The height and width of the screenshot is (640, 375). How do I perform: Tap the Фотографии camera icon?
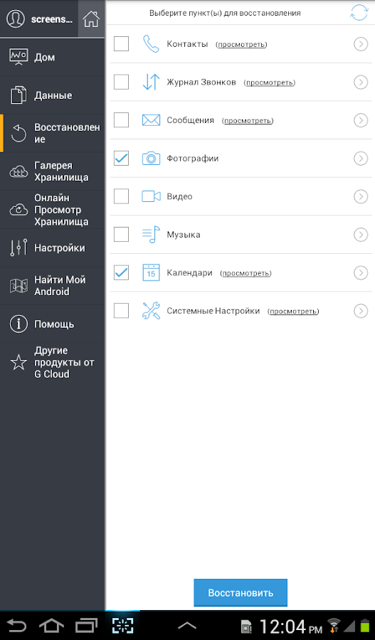(151, 159)
